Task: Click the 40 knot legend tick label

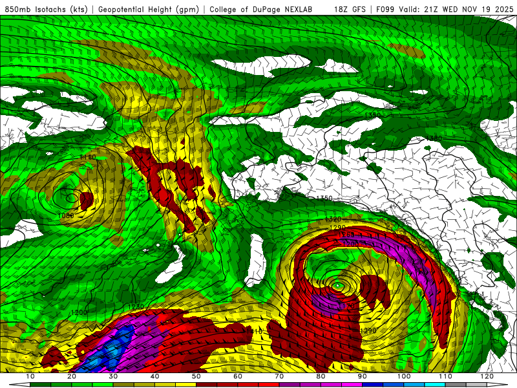Action: tap(154, 376)
